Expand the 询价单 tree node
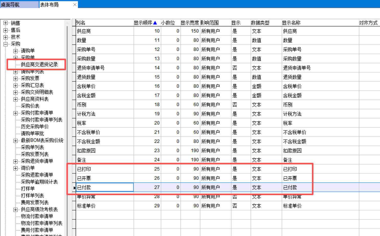 coord(16,168)
